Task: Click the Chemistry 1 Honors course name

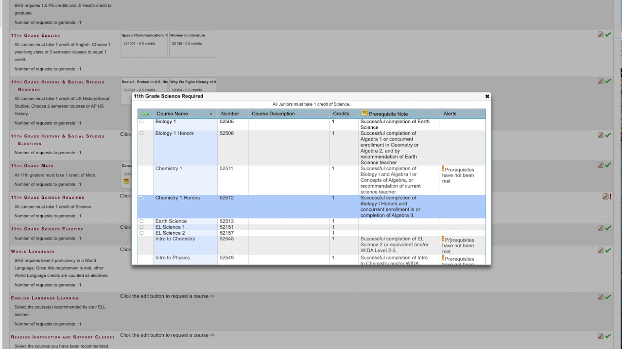Action: 177,198
